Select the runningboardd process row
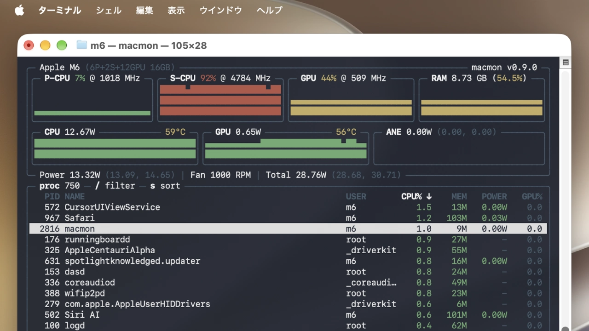The height and width of the screenshot is (331, 589). coord(288,240)
